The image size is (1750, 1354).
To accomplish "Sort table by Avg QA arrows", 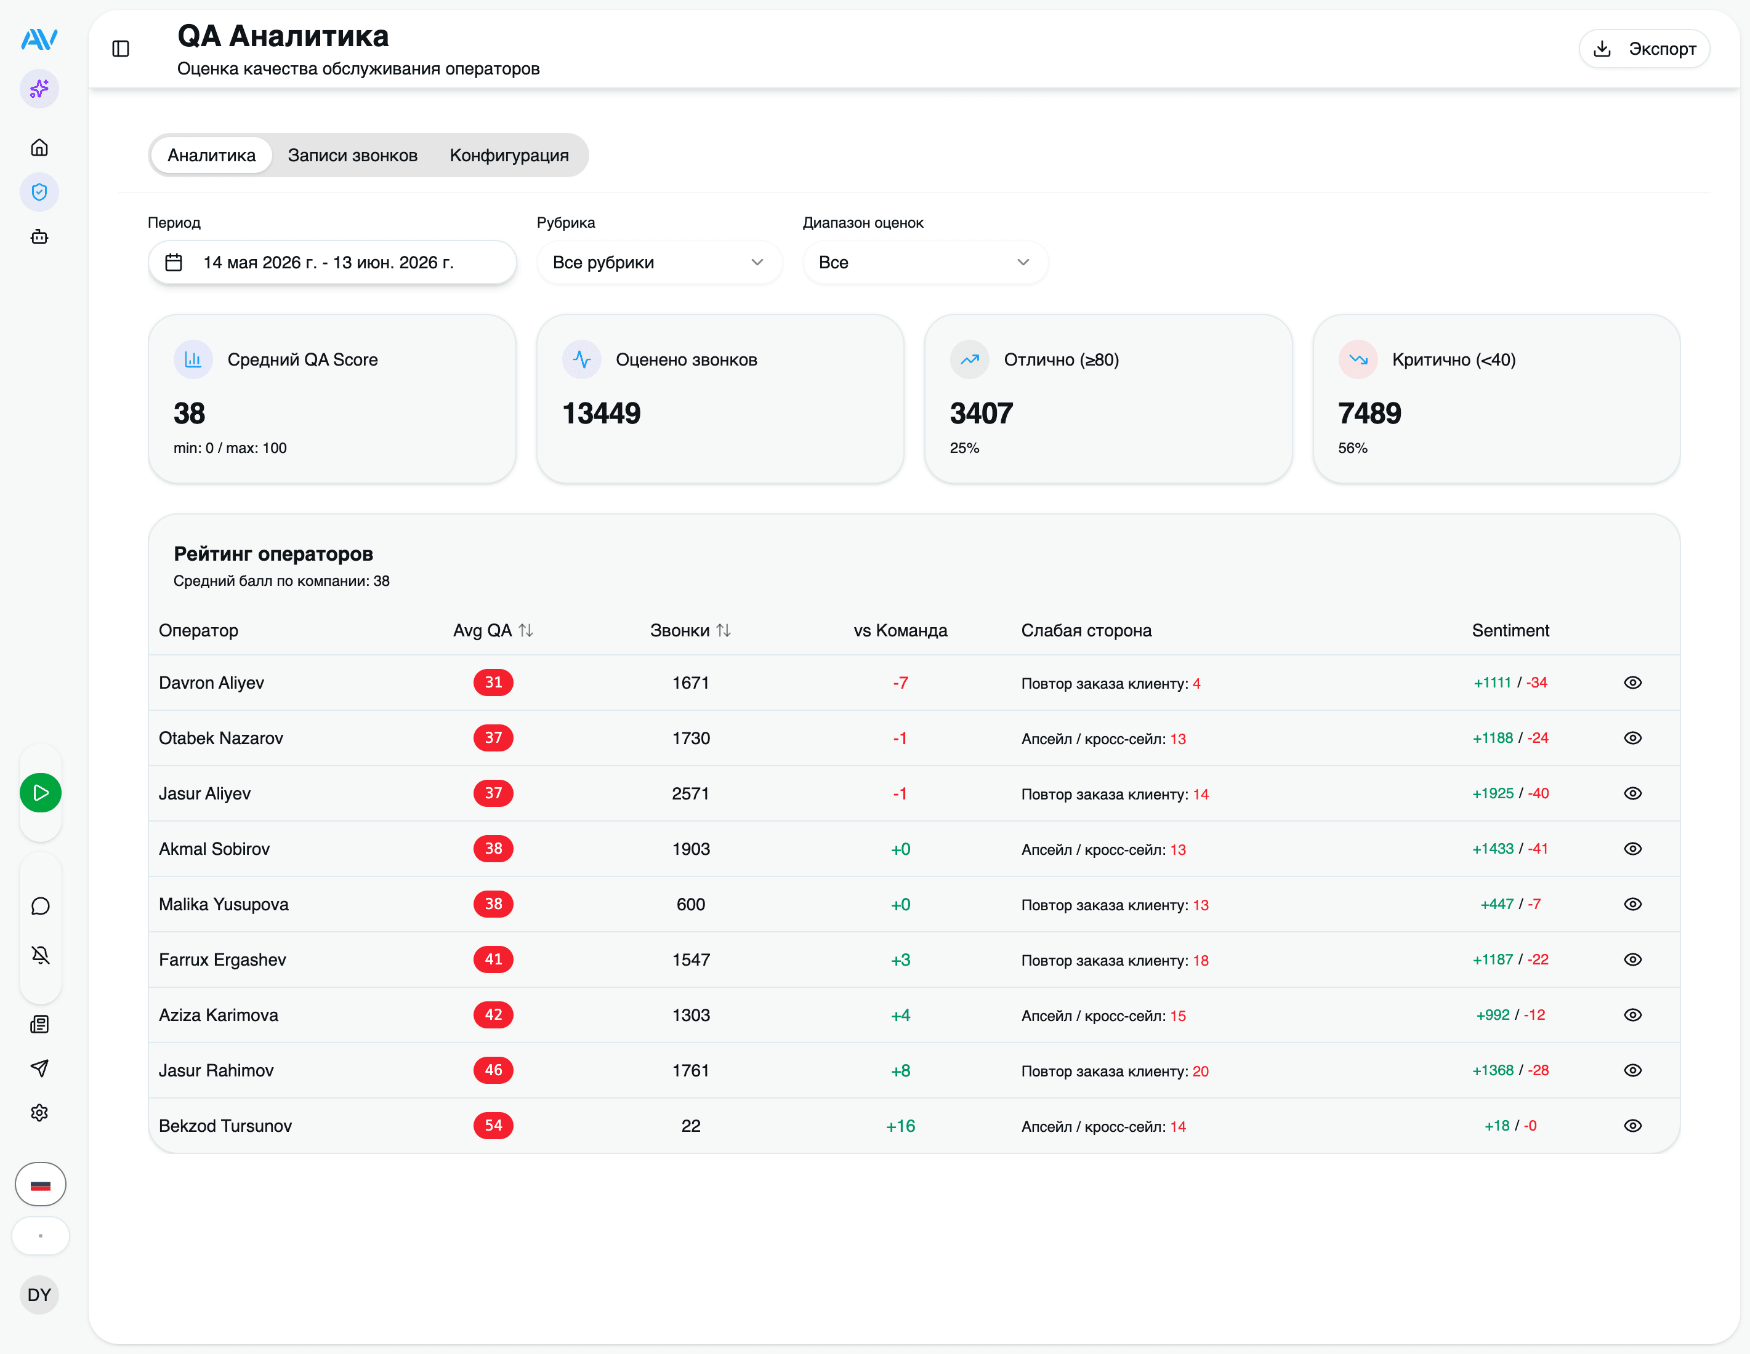I will point(526,631).
